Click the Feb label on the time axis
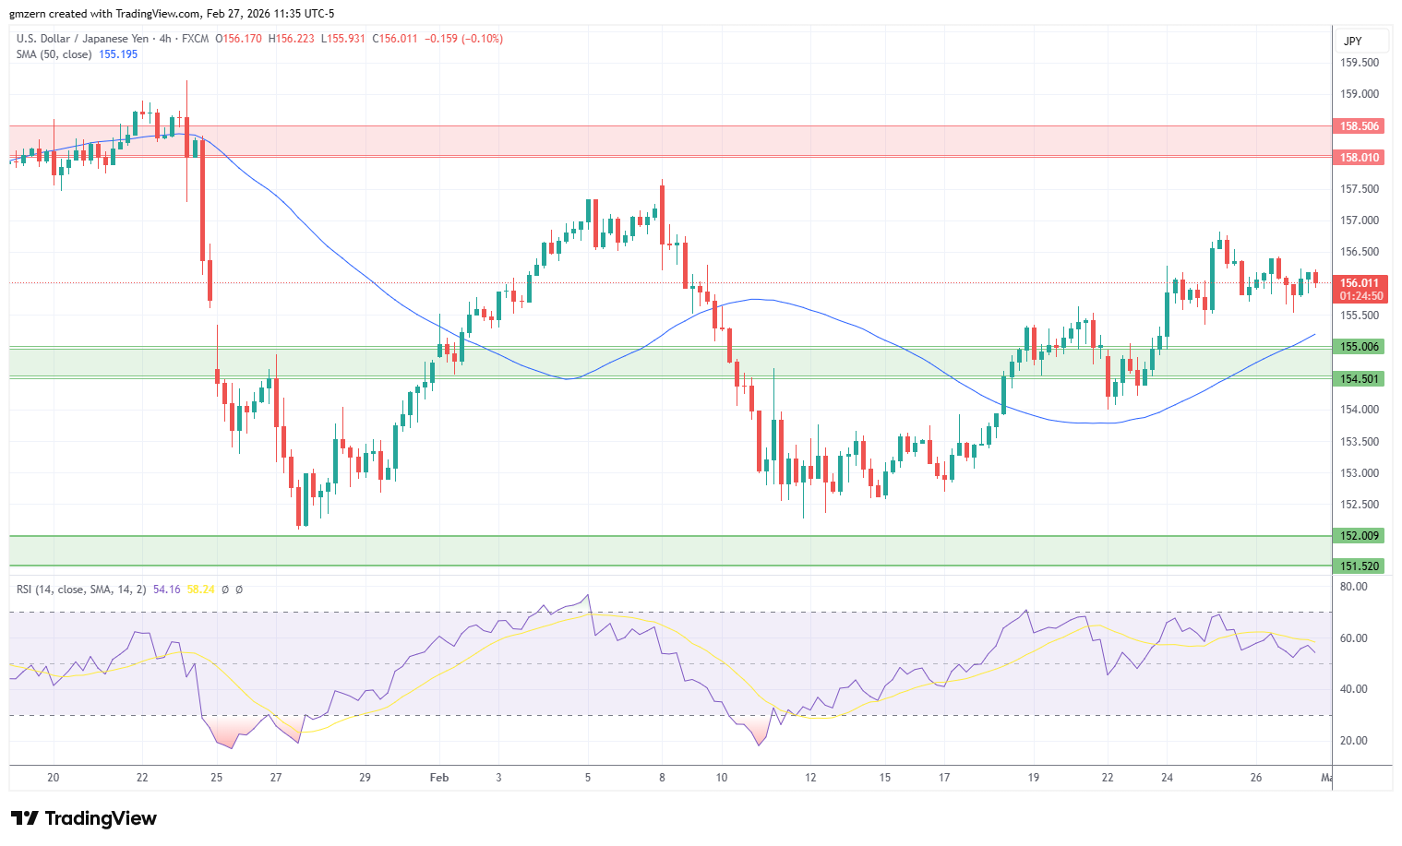The image size is (1402, 846). click(439, 778)
